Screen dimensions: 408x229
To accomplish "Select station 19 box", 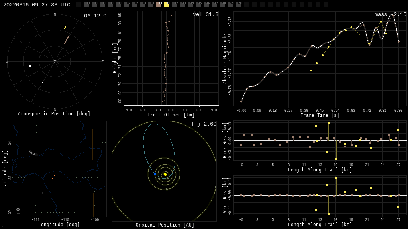I will click(x=230, y=5).
